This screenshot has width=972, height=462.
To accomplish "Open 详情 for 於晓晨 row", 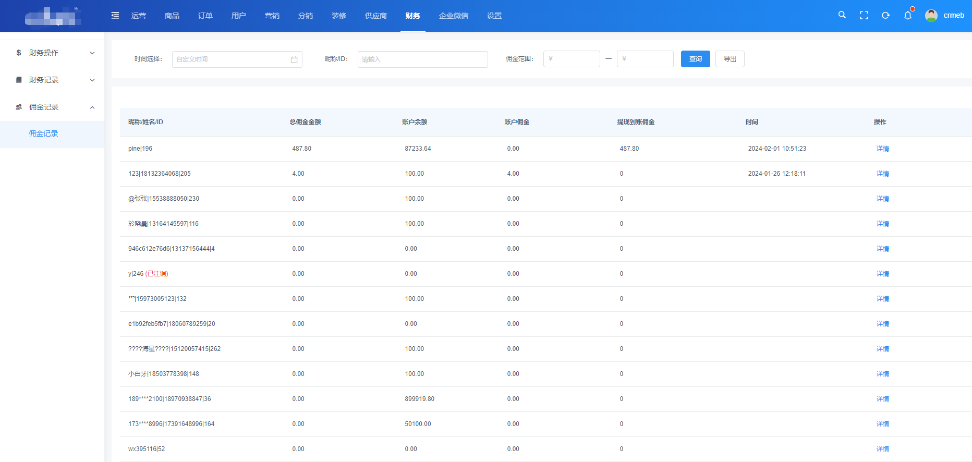I will [883, 224].
